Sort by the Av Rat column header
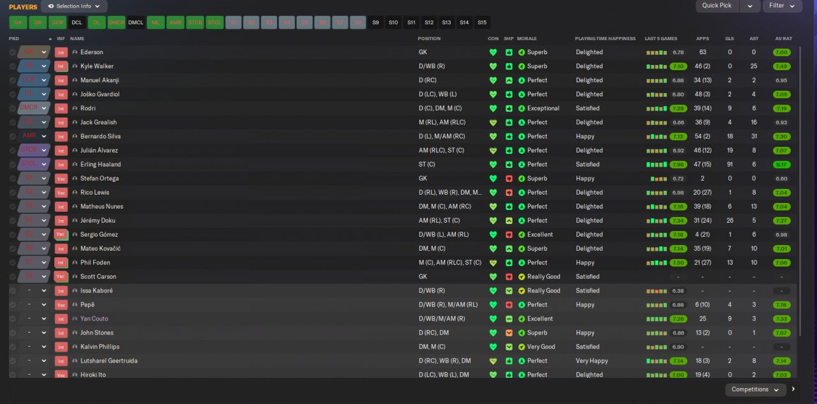Viewport: 817px width, 404px height. 783,38
